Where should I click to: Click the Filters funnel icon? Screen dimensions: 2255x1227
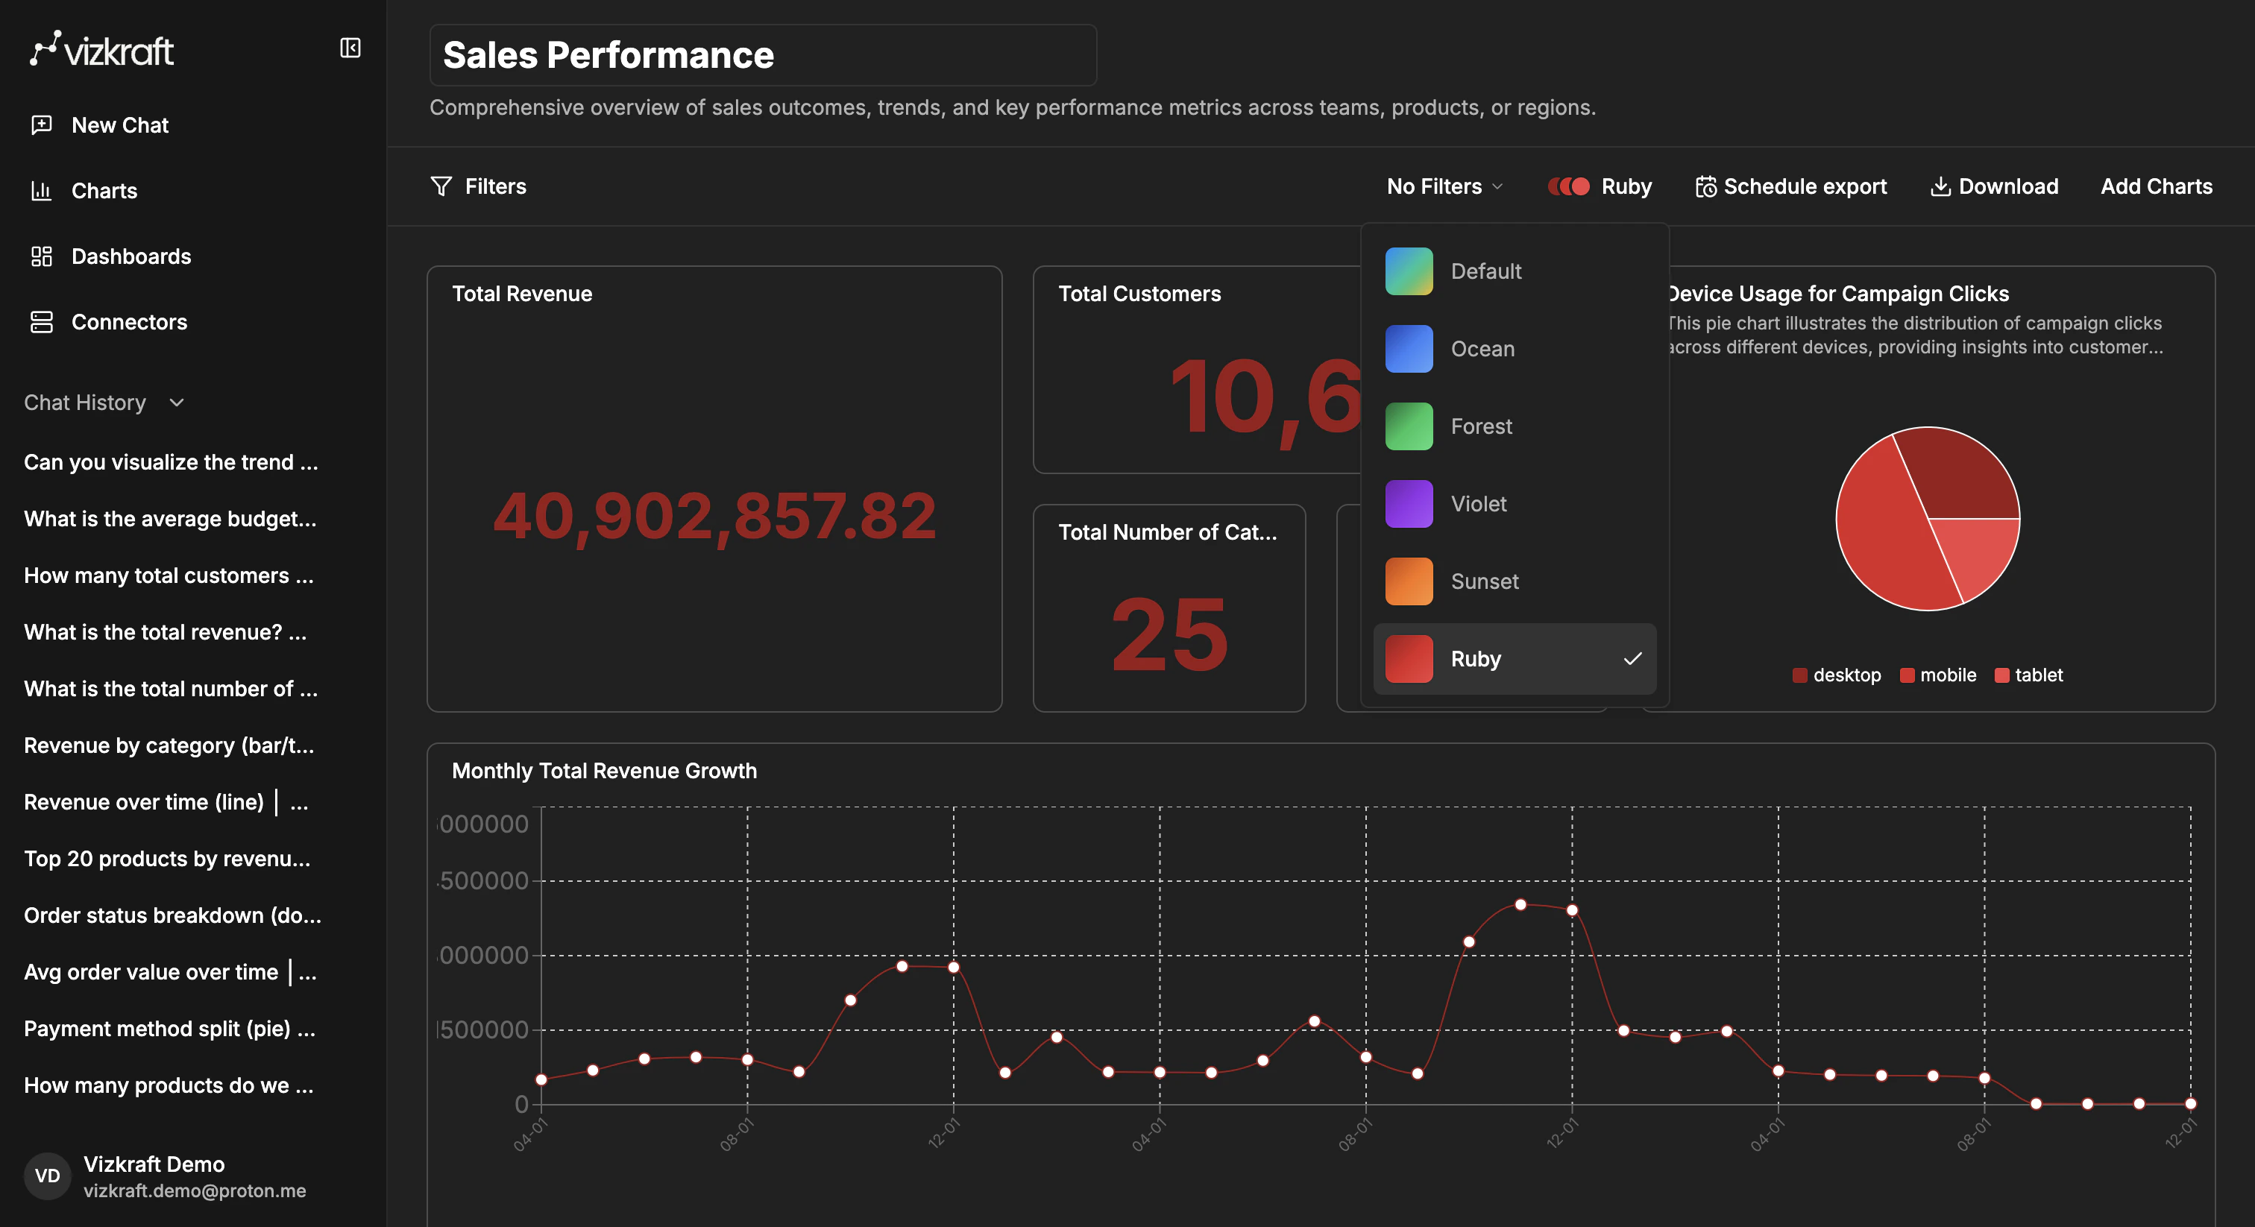point(441,186)
